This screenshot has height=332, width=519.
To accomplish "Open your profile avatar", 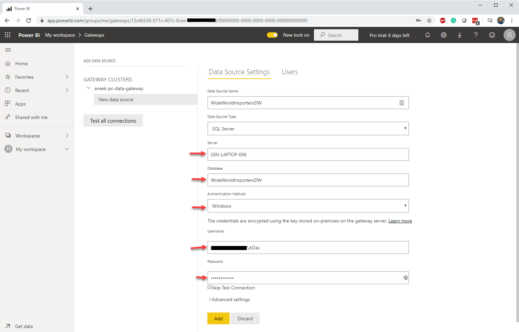I will 510,35.
